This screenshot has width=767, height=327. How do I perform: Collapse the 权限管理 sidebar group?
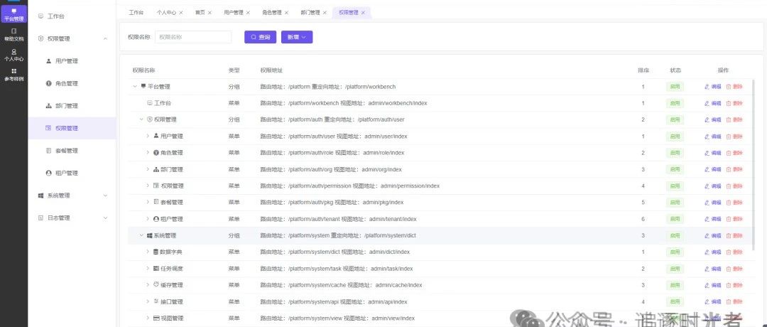(72, 38)
